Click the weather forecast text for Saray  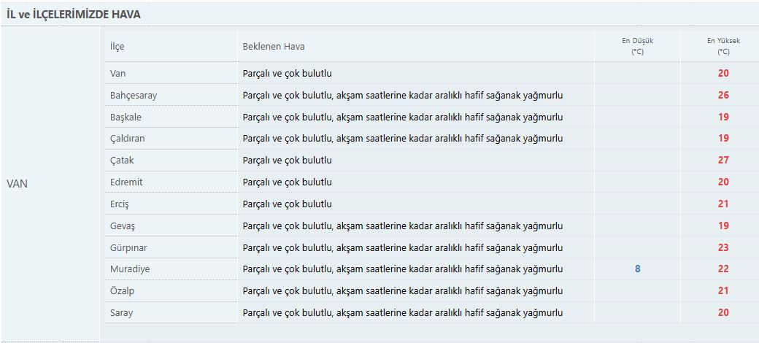coord(402,313)
